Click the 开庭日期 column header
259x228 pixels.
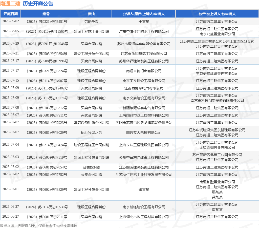coord(11,14)
